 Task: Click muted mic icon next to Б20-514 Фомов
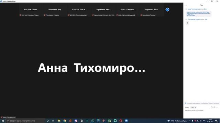tap(117, 15)
